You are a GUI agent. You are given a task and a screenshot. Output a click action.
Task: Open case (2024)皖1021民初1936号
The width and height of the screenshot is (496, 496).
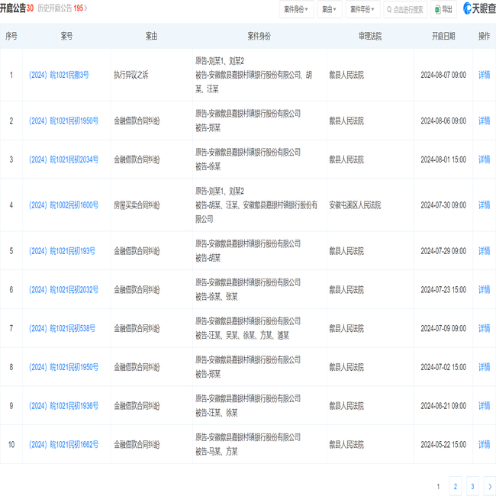(63, 406)
